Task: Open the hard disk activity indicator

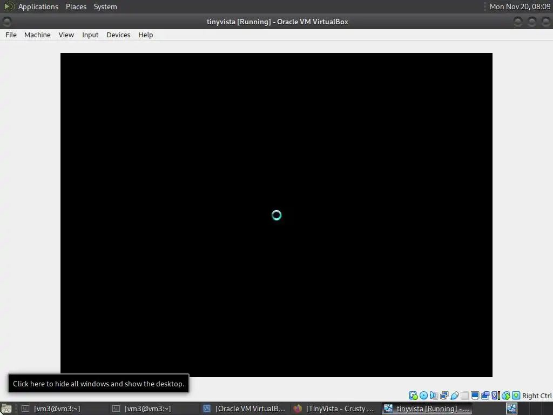Action: [413, 396]
